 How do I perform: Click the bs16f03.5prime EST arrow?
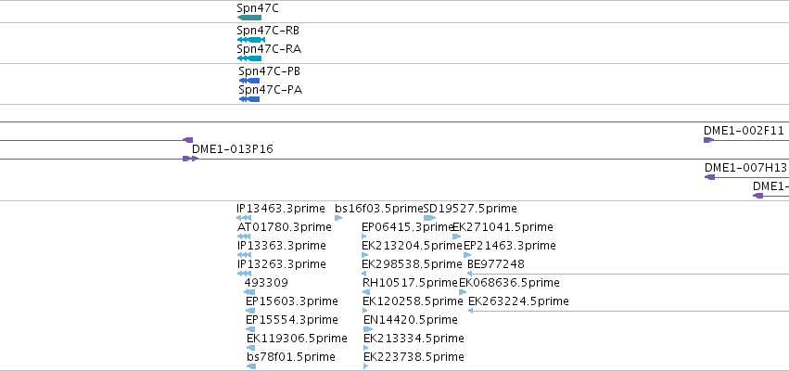point(338,218)
